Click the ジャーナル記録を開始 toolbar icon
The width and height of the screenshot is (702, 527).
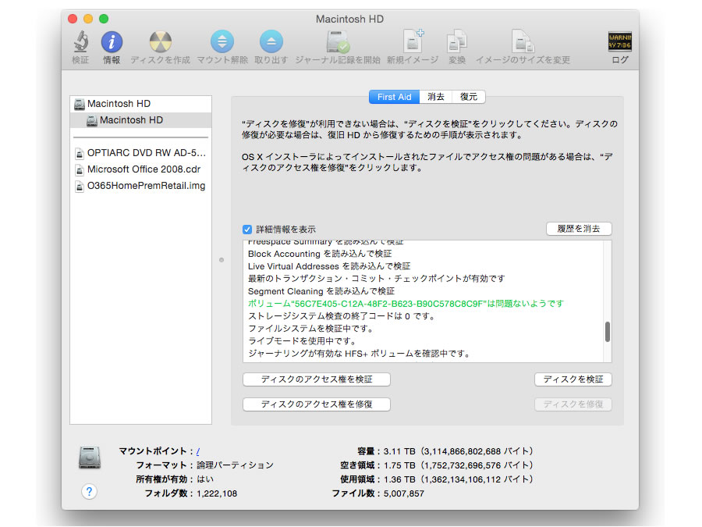pos(338,41)
